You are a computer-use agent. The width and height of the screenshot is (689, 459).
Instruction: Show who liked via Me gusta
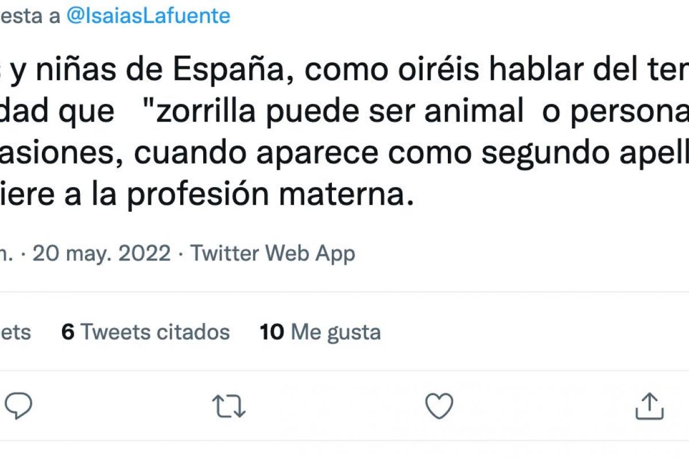coord(335,332)
